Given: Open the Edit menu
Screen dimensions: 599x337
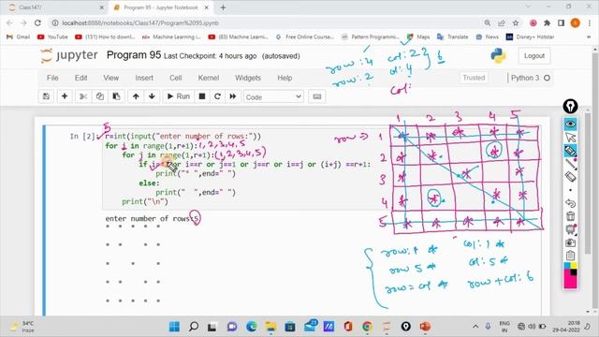Looking at the screenshot, I should point(80,78).
